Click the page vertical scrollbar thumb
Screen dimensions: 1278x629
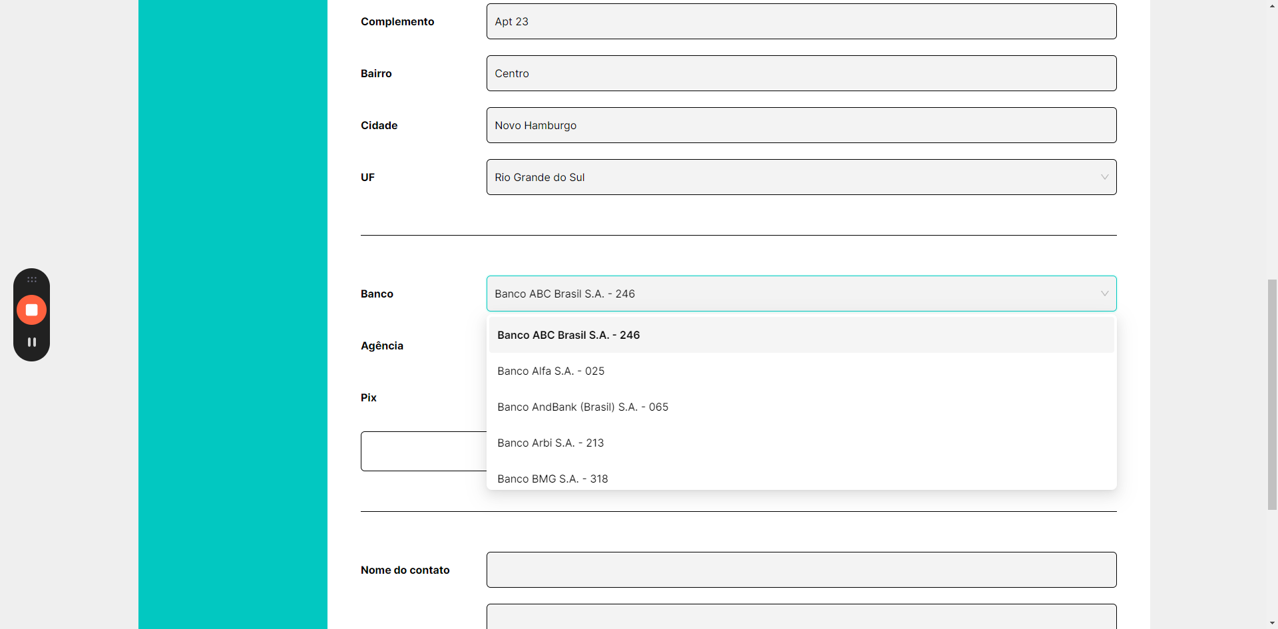1272,395
